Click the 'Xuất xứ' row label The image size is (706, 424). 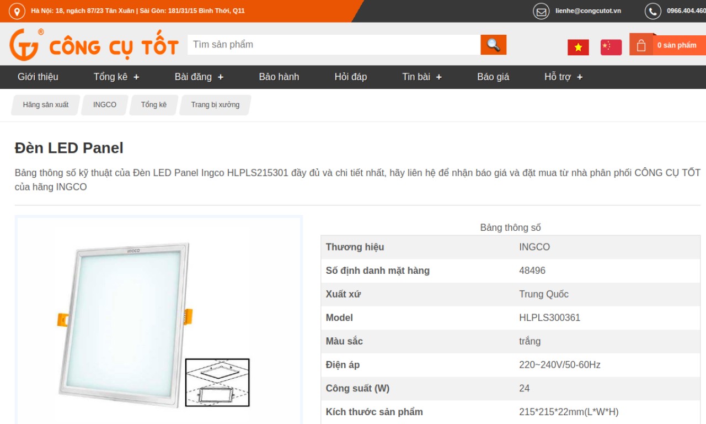(343, 294)
